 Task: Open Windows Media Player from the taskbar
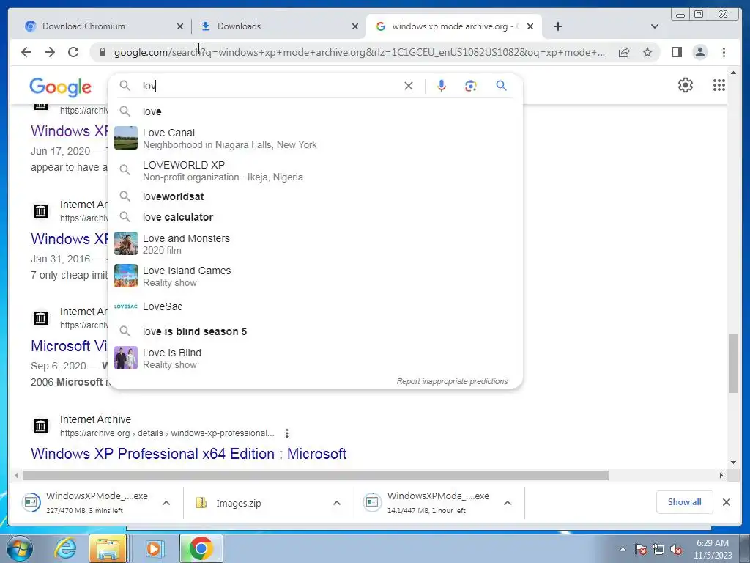154,548
